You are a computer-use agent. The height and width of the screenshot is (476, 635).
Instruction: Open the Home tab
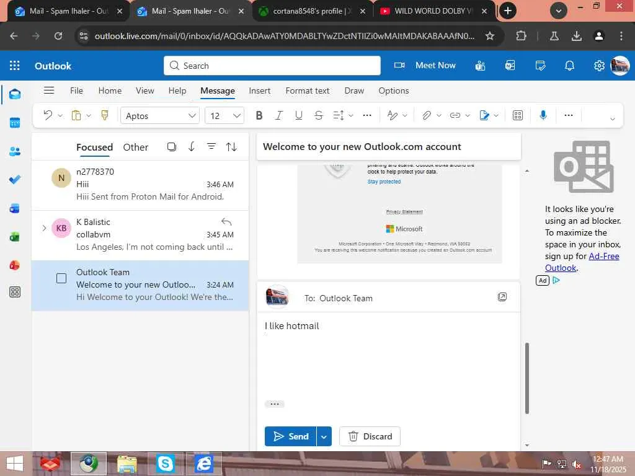110,90
